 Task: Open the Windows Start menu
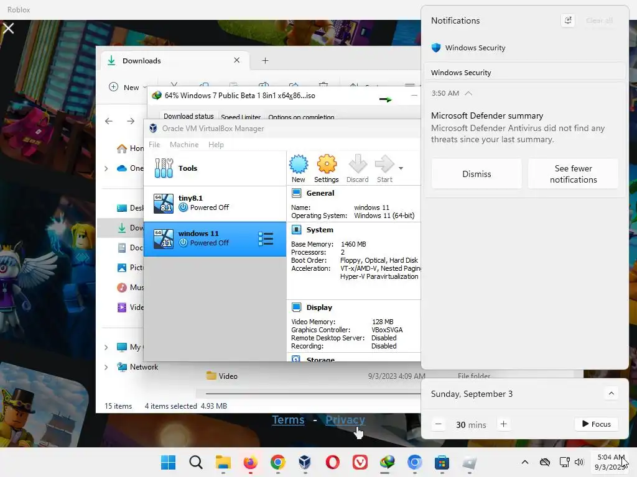[168, 462]
